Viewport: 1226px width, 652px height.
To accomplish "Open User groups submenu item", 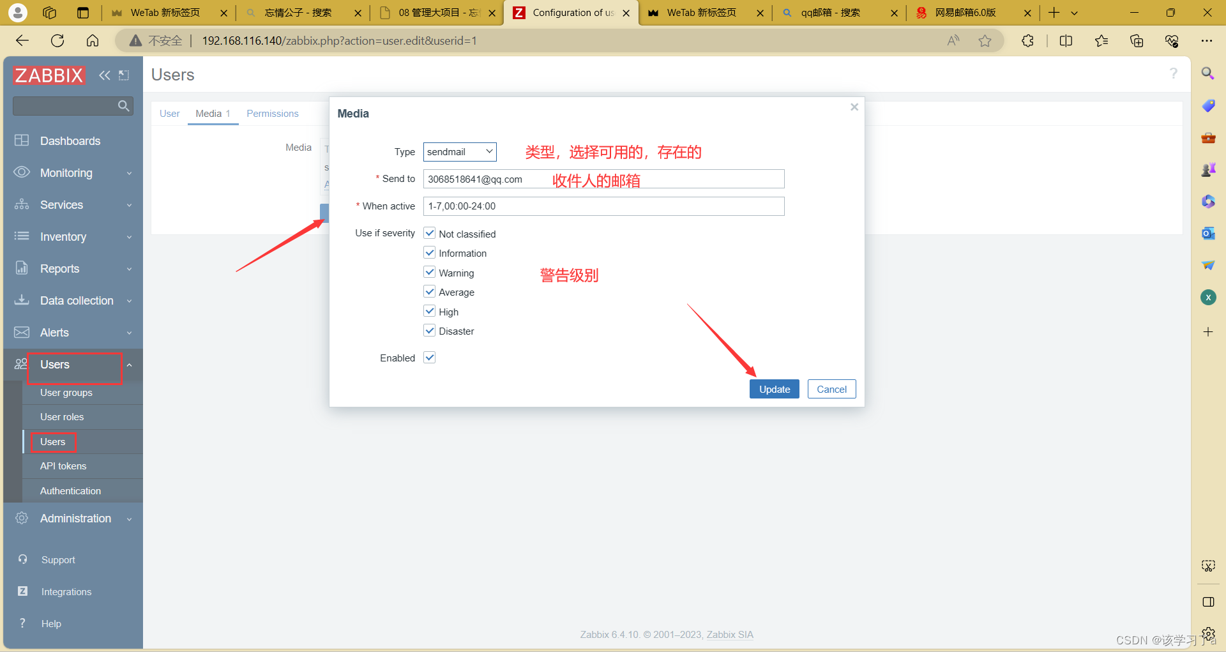I will (x=66, y=393).
